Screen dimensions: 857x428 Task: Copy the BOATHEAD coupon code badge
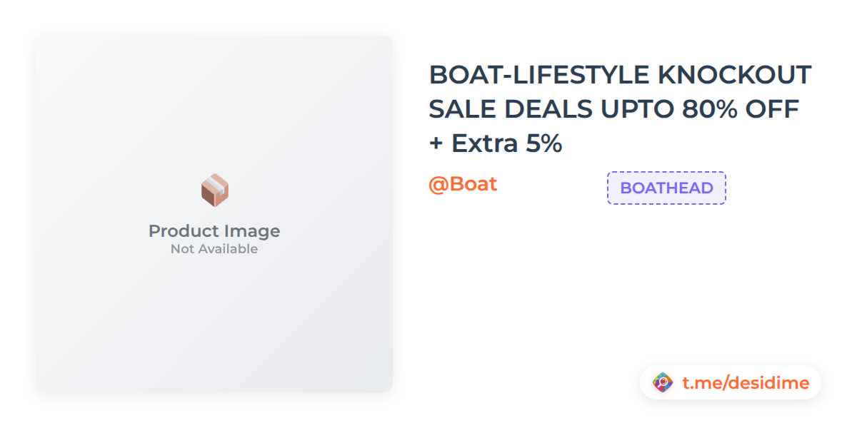tap(666, 188)
